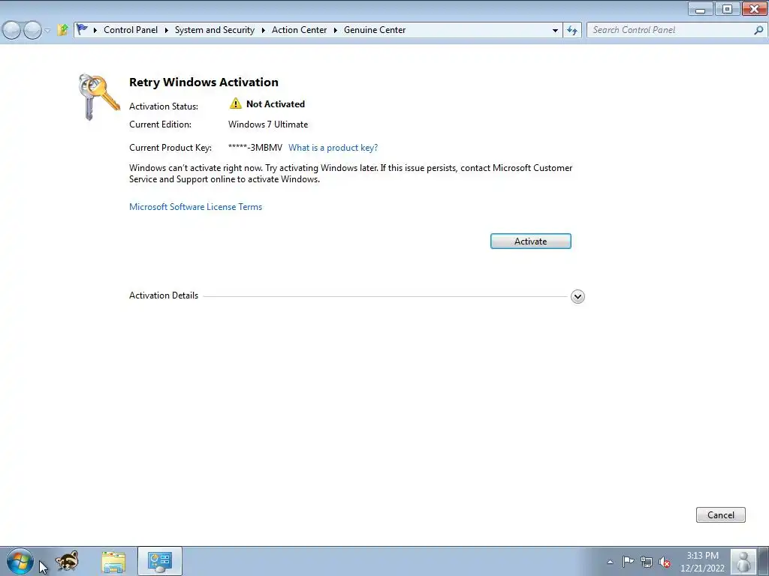Click the "Not Activated" status text
769x576 pixels.
275,103
